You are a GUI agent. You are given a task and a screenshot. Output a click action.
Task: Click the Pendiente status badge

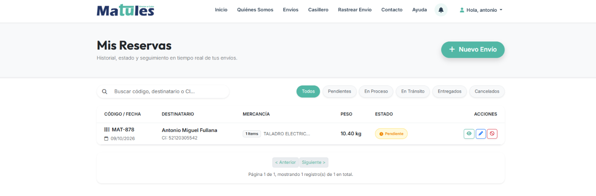click(x=391, y=134)
